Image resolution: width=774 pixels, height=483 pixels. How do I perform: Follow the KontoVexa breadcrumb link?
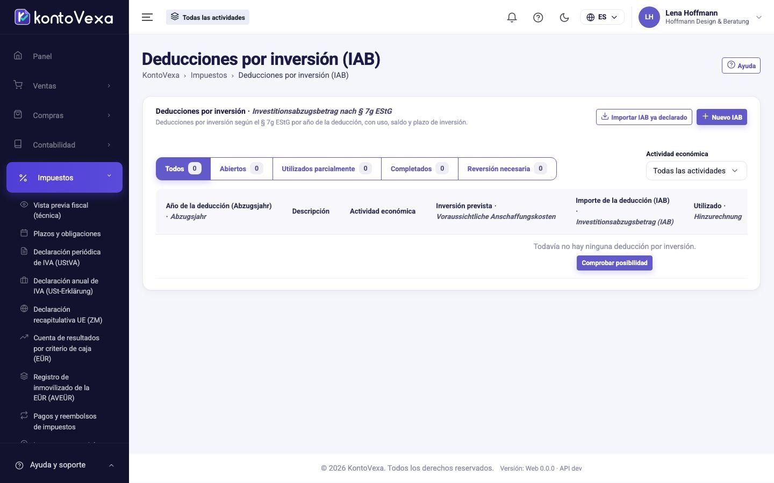[161, 75]
